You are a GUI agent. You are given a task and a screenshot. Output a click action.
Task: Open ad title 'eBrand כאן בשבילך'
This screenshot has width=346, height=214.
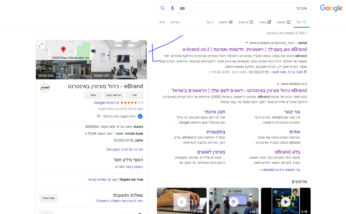tap(245, 49)
